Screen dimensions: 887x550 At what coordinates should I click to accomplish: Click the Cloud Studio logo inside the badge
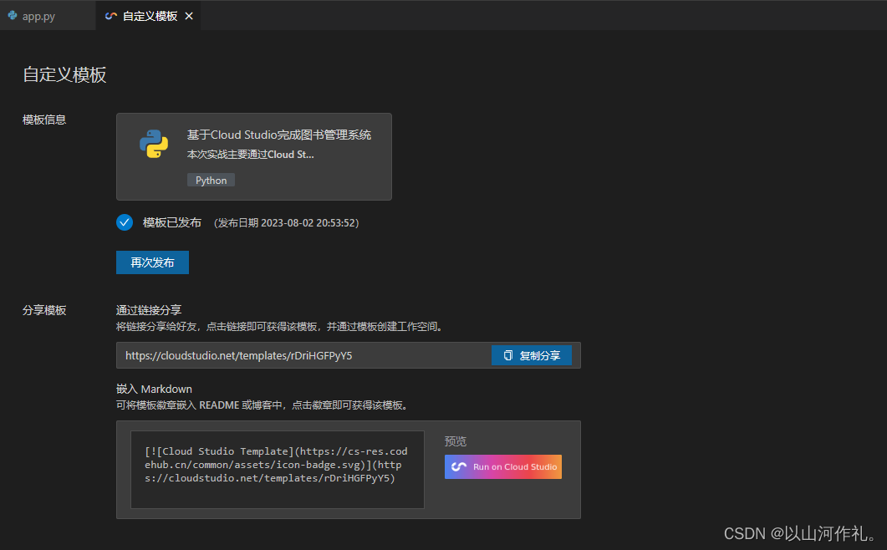click(459, 466)
